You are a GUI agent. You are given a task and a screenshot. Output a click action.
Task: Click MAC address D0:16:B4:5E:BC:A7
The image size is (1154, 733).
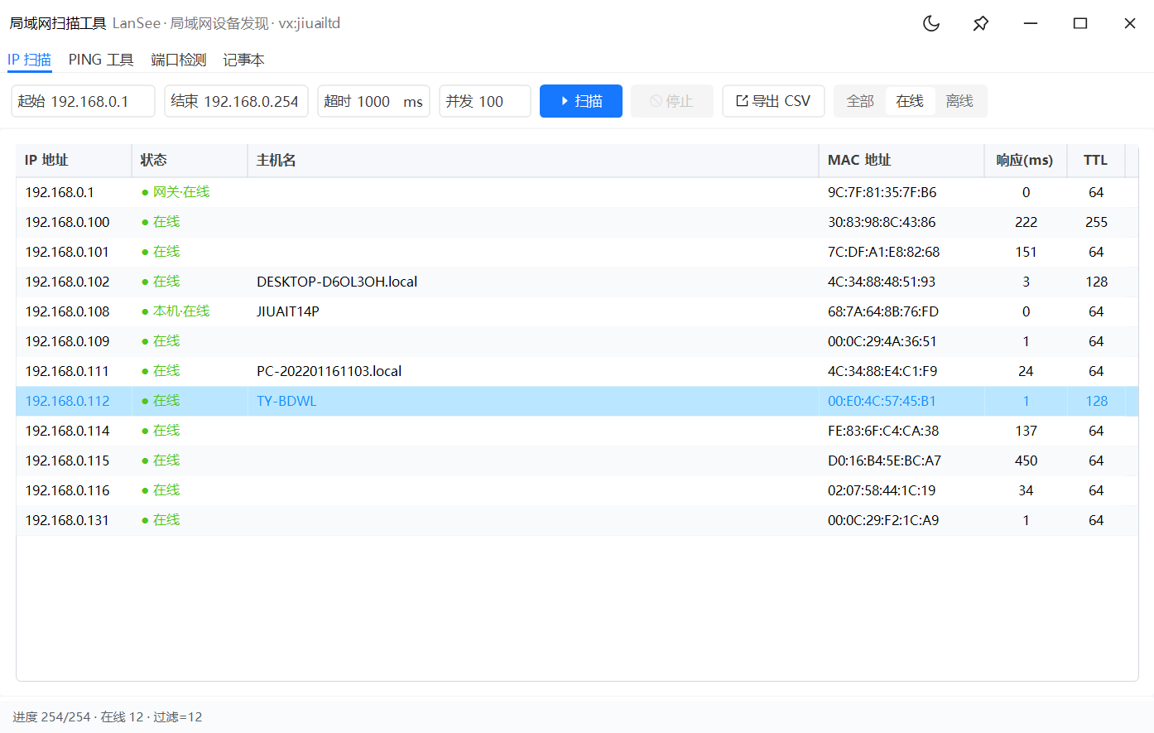[x=884, y=461]
